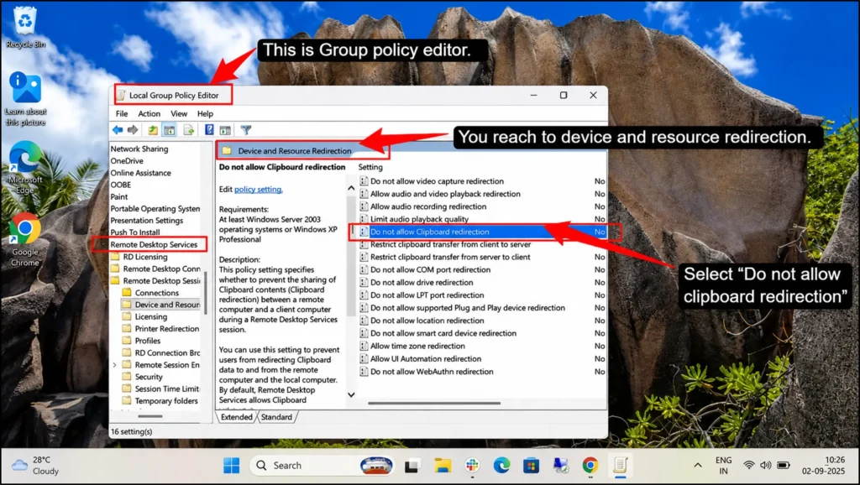Select 'Allow audio recording redirection' setting
Viewport: 860px width, 485px height.
[428, 206]
